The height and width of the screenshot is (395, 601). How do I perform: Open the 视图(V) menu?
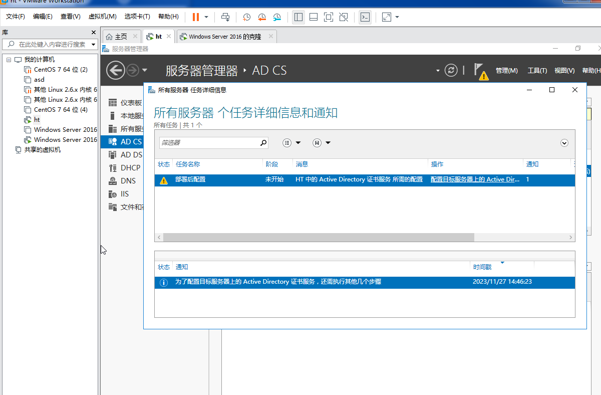point(564,71)
